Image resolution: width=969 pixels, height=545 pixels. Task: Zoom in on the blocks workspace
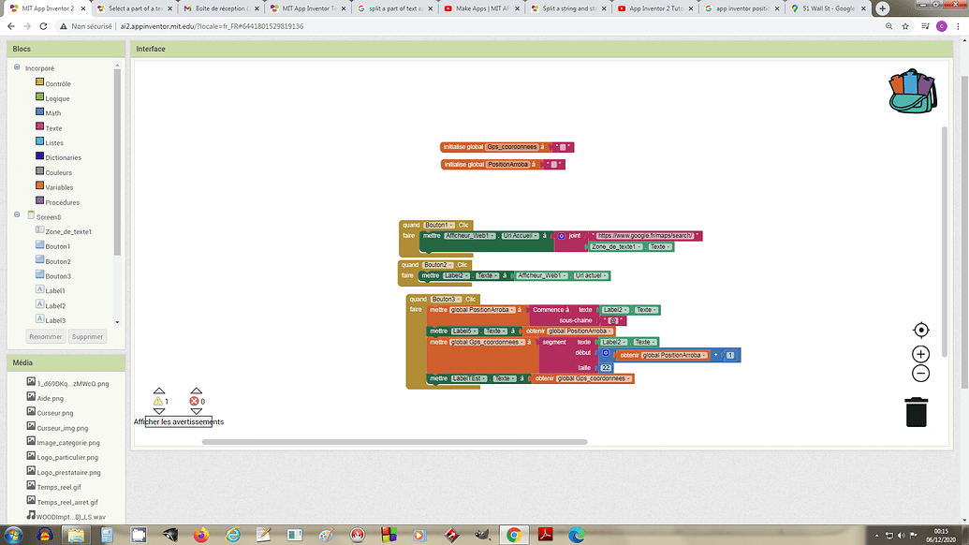pyautogui.click(x=920, y=354)
